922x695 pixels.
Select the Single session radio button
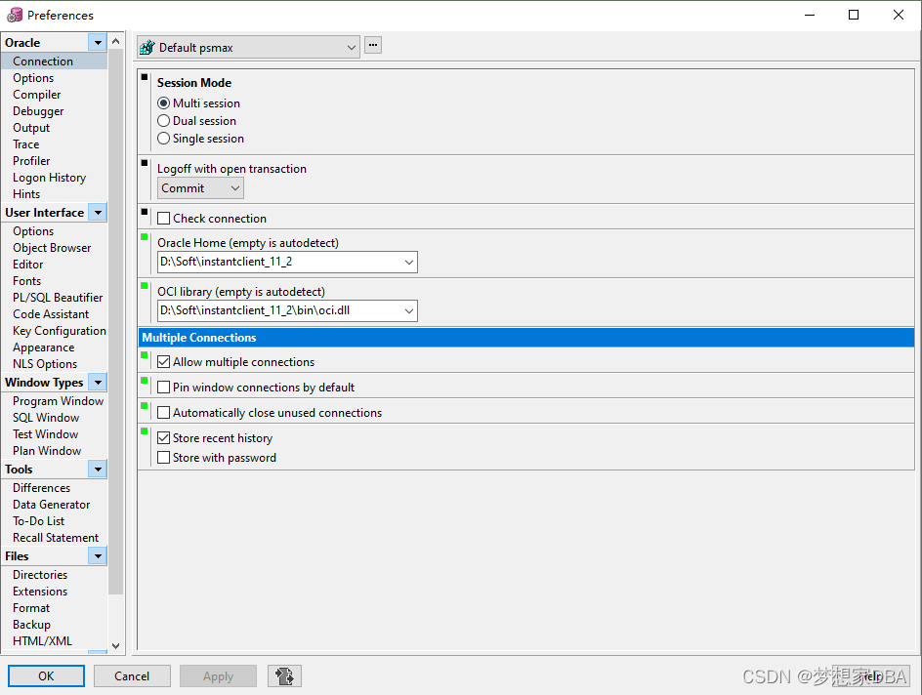click(164, 139)
